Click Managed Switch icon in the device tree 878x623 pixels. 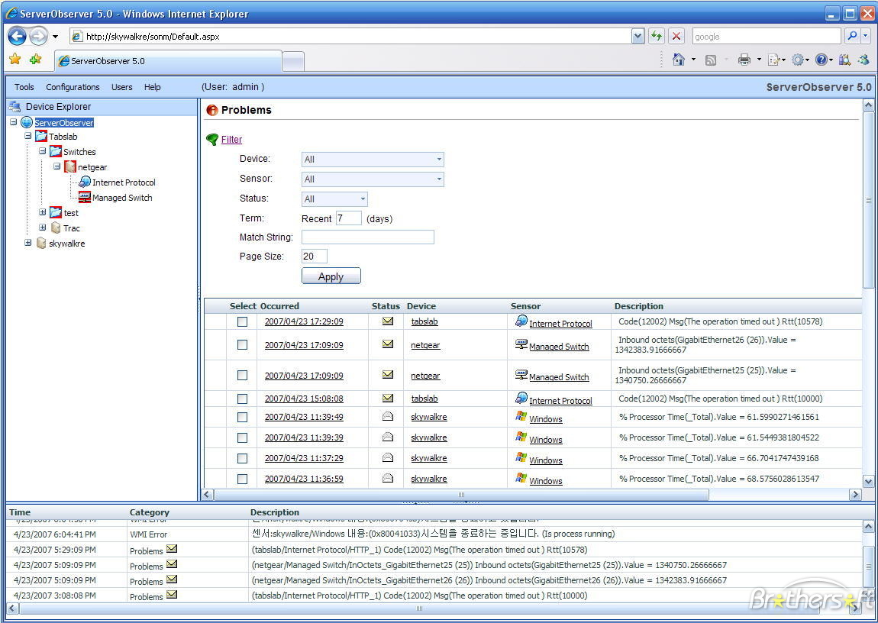tap(84, 197)
